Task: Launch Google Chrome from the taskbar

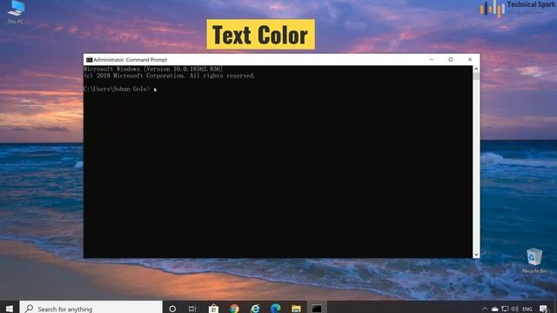Action: 234,309
